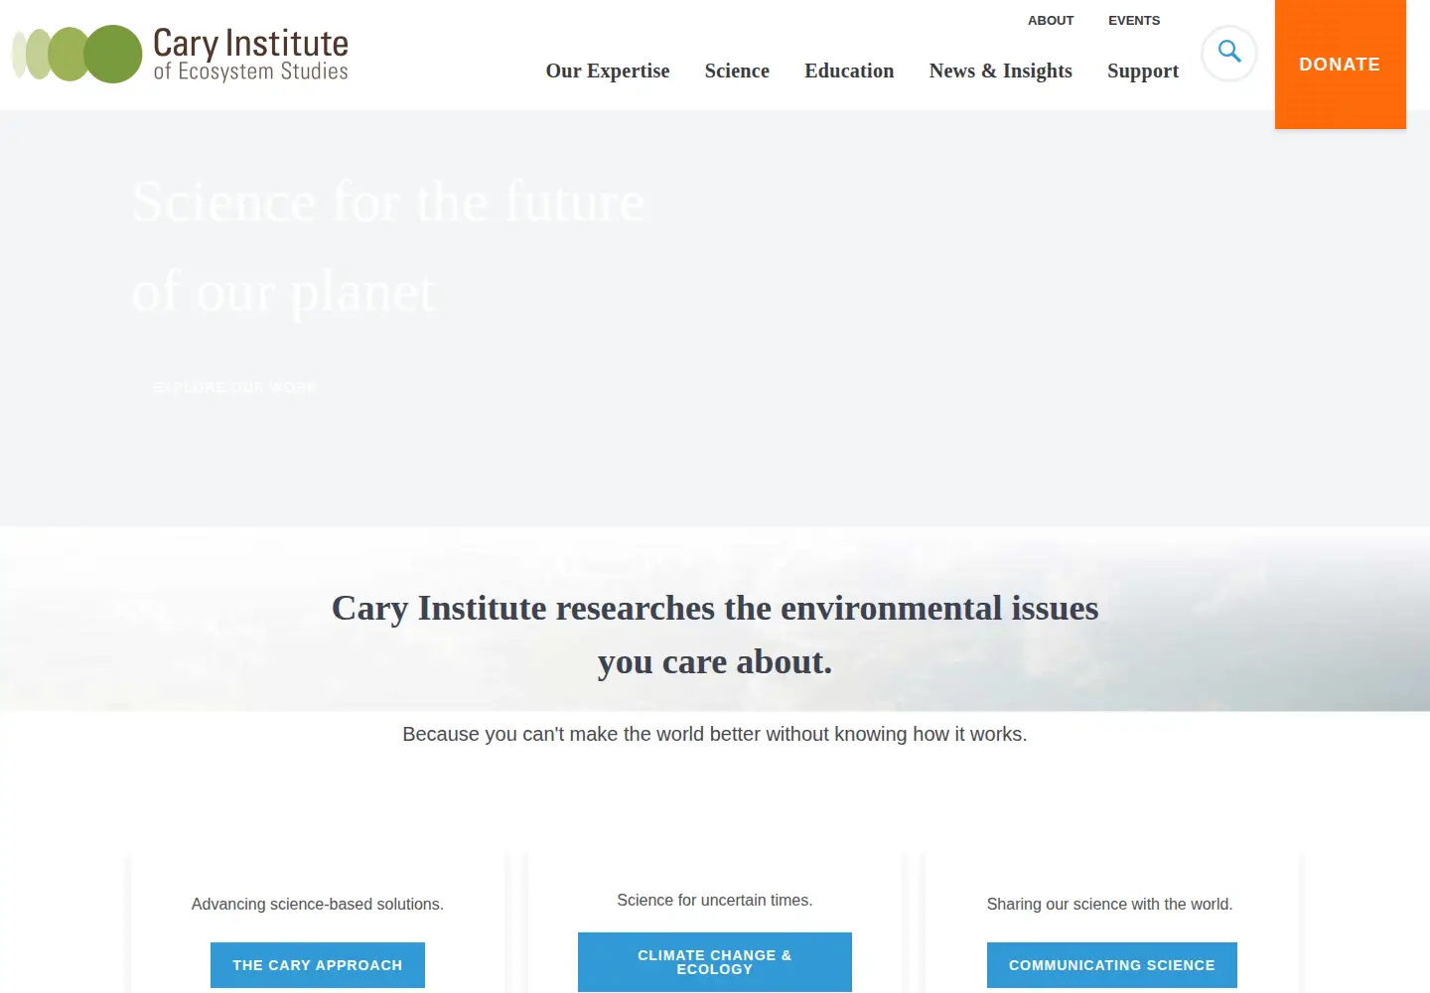
Task: Click the 'Science for uncertain times.' text
Action: pyautogui.click(x=715, y=900)
